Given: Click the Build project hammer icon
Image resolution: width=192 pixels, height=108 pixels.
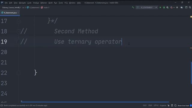Looking at the screenshot, I should pos(133,7).
